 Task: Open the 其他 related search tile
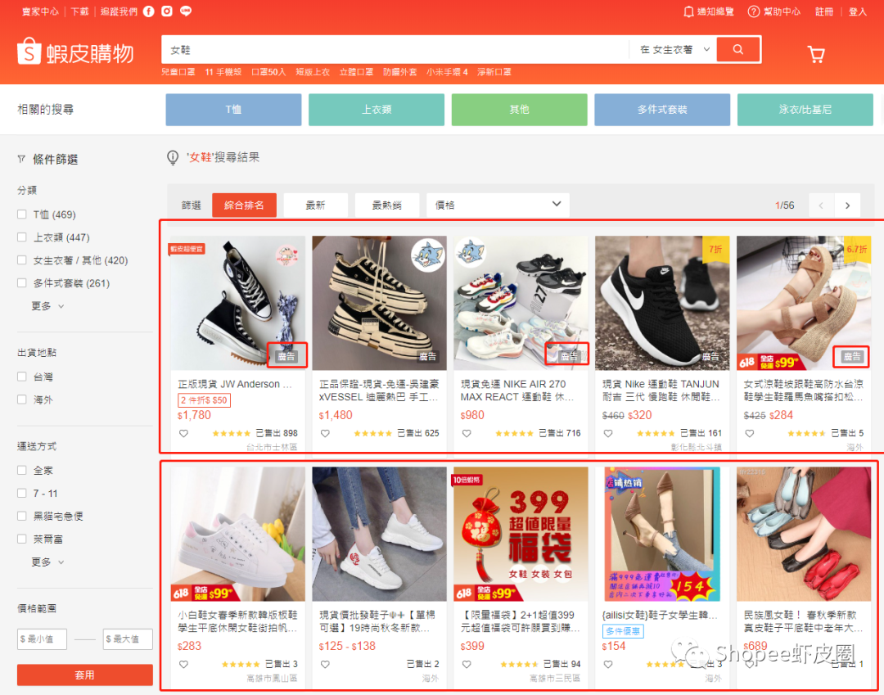(x=519, y=110)
